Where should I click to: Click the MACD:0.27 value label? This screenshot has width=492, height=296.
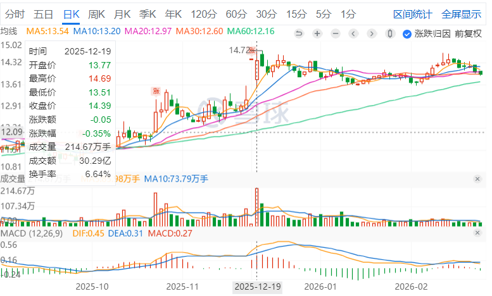pyautogui.click(x=170, y=233)
